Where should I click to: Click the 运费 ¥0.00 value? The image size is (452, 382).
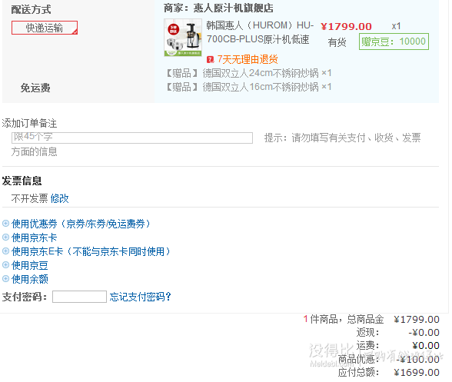coord(426,345)
